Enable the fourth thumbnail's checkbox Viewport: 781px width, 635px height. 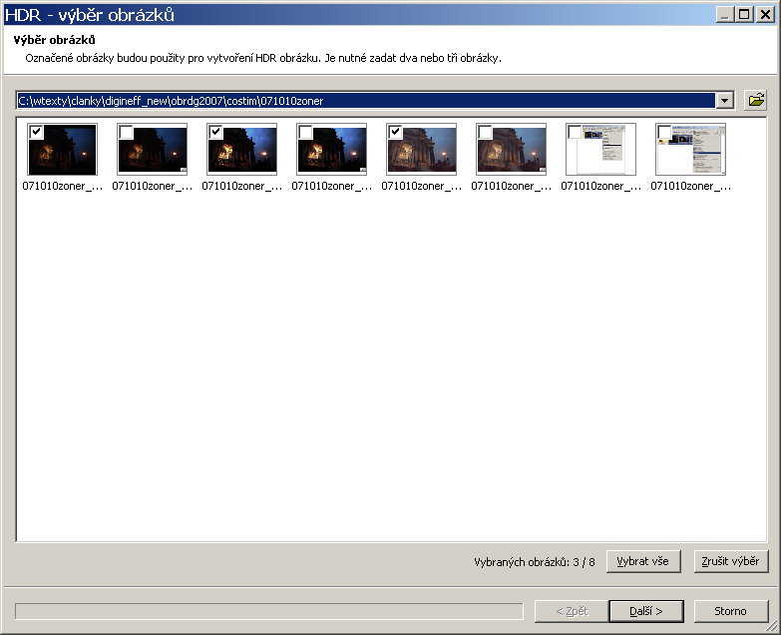click(305, 132)
